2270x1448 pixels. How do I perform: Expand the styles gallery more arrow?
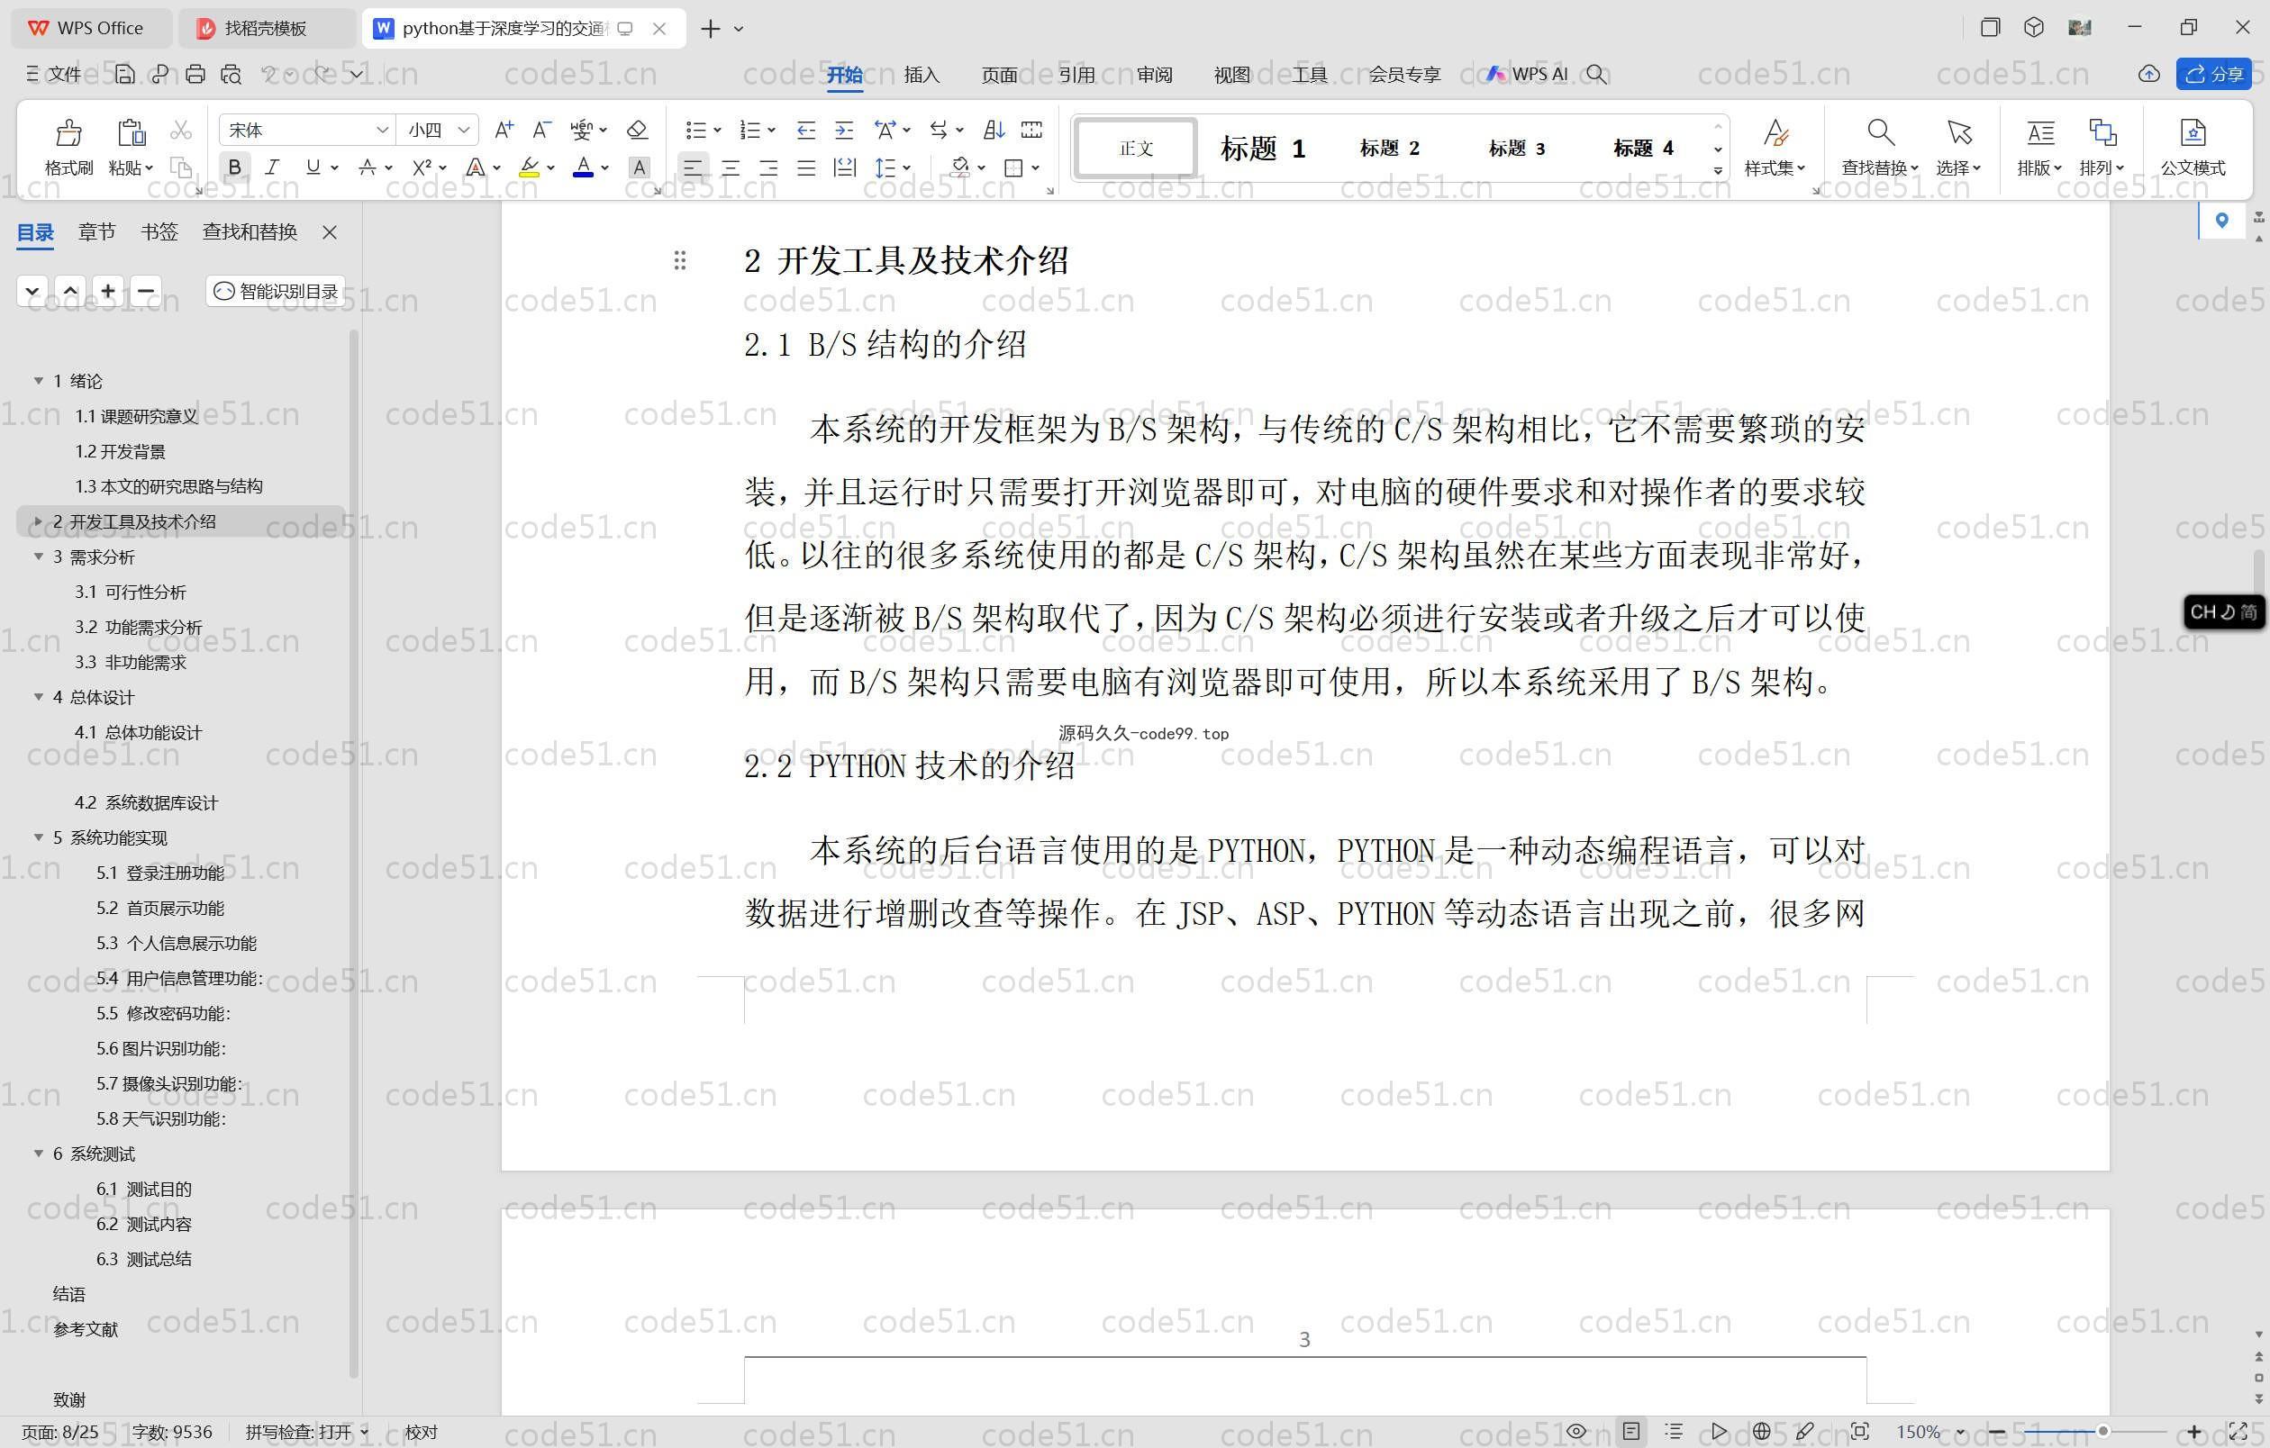pos(1718,170)
